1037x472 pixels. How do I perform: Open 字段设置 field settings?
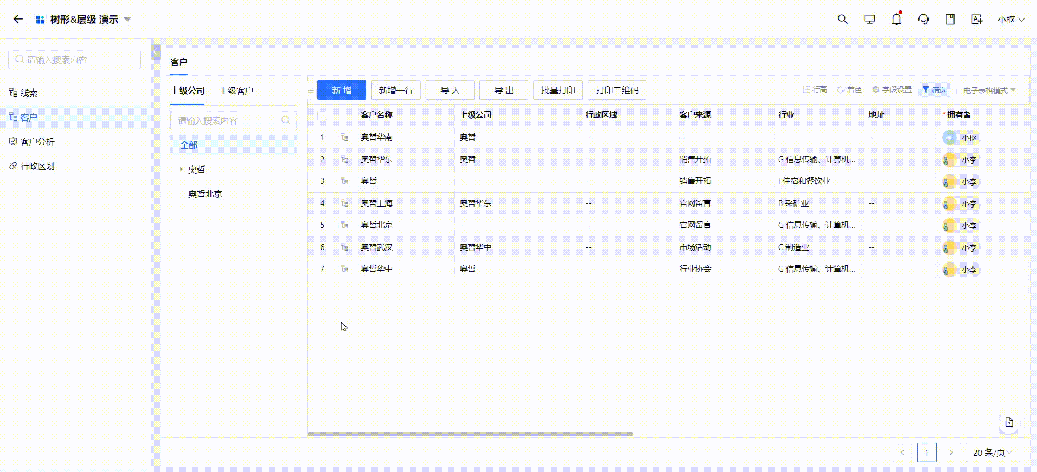tap(892, 90)
